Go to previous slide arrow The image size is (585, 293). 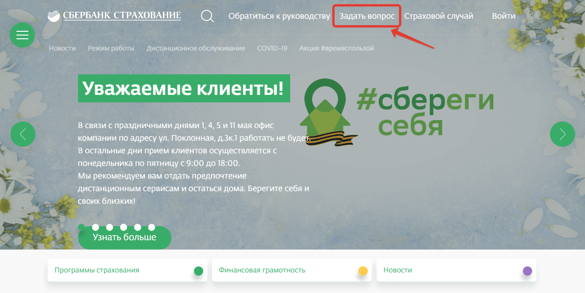(x=23, y=134)
